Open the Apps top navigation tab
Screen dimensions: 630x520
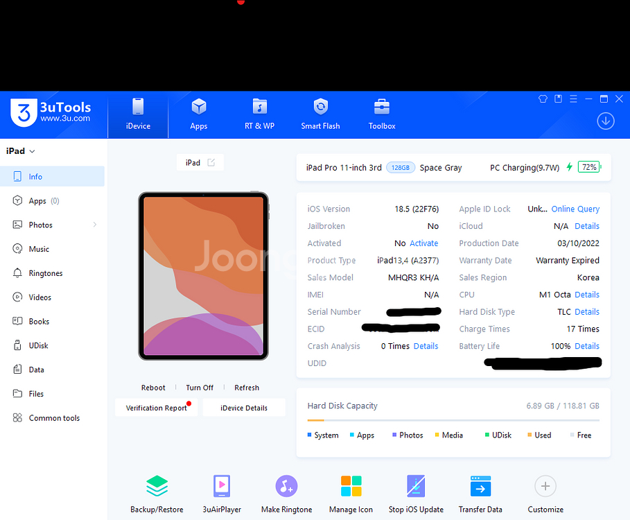click(x=198, y=115)
